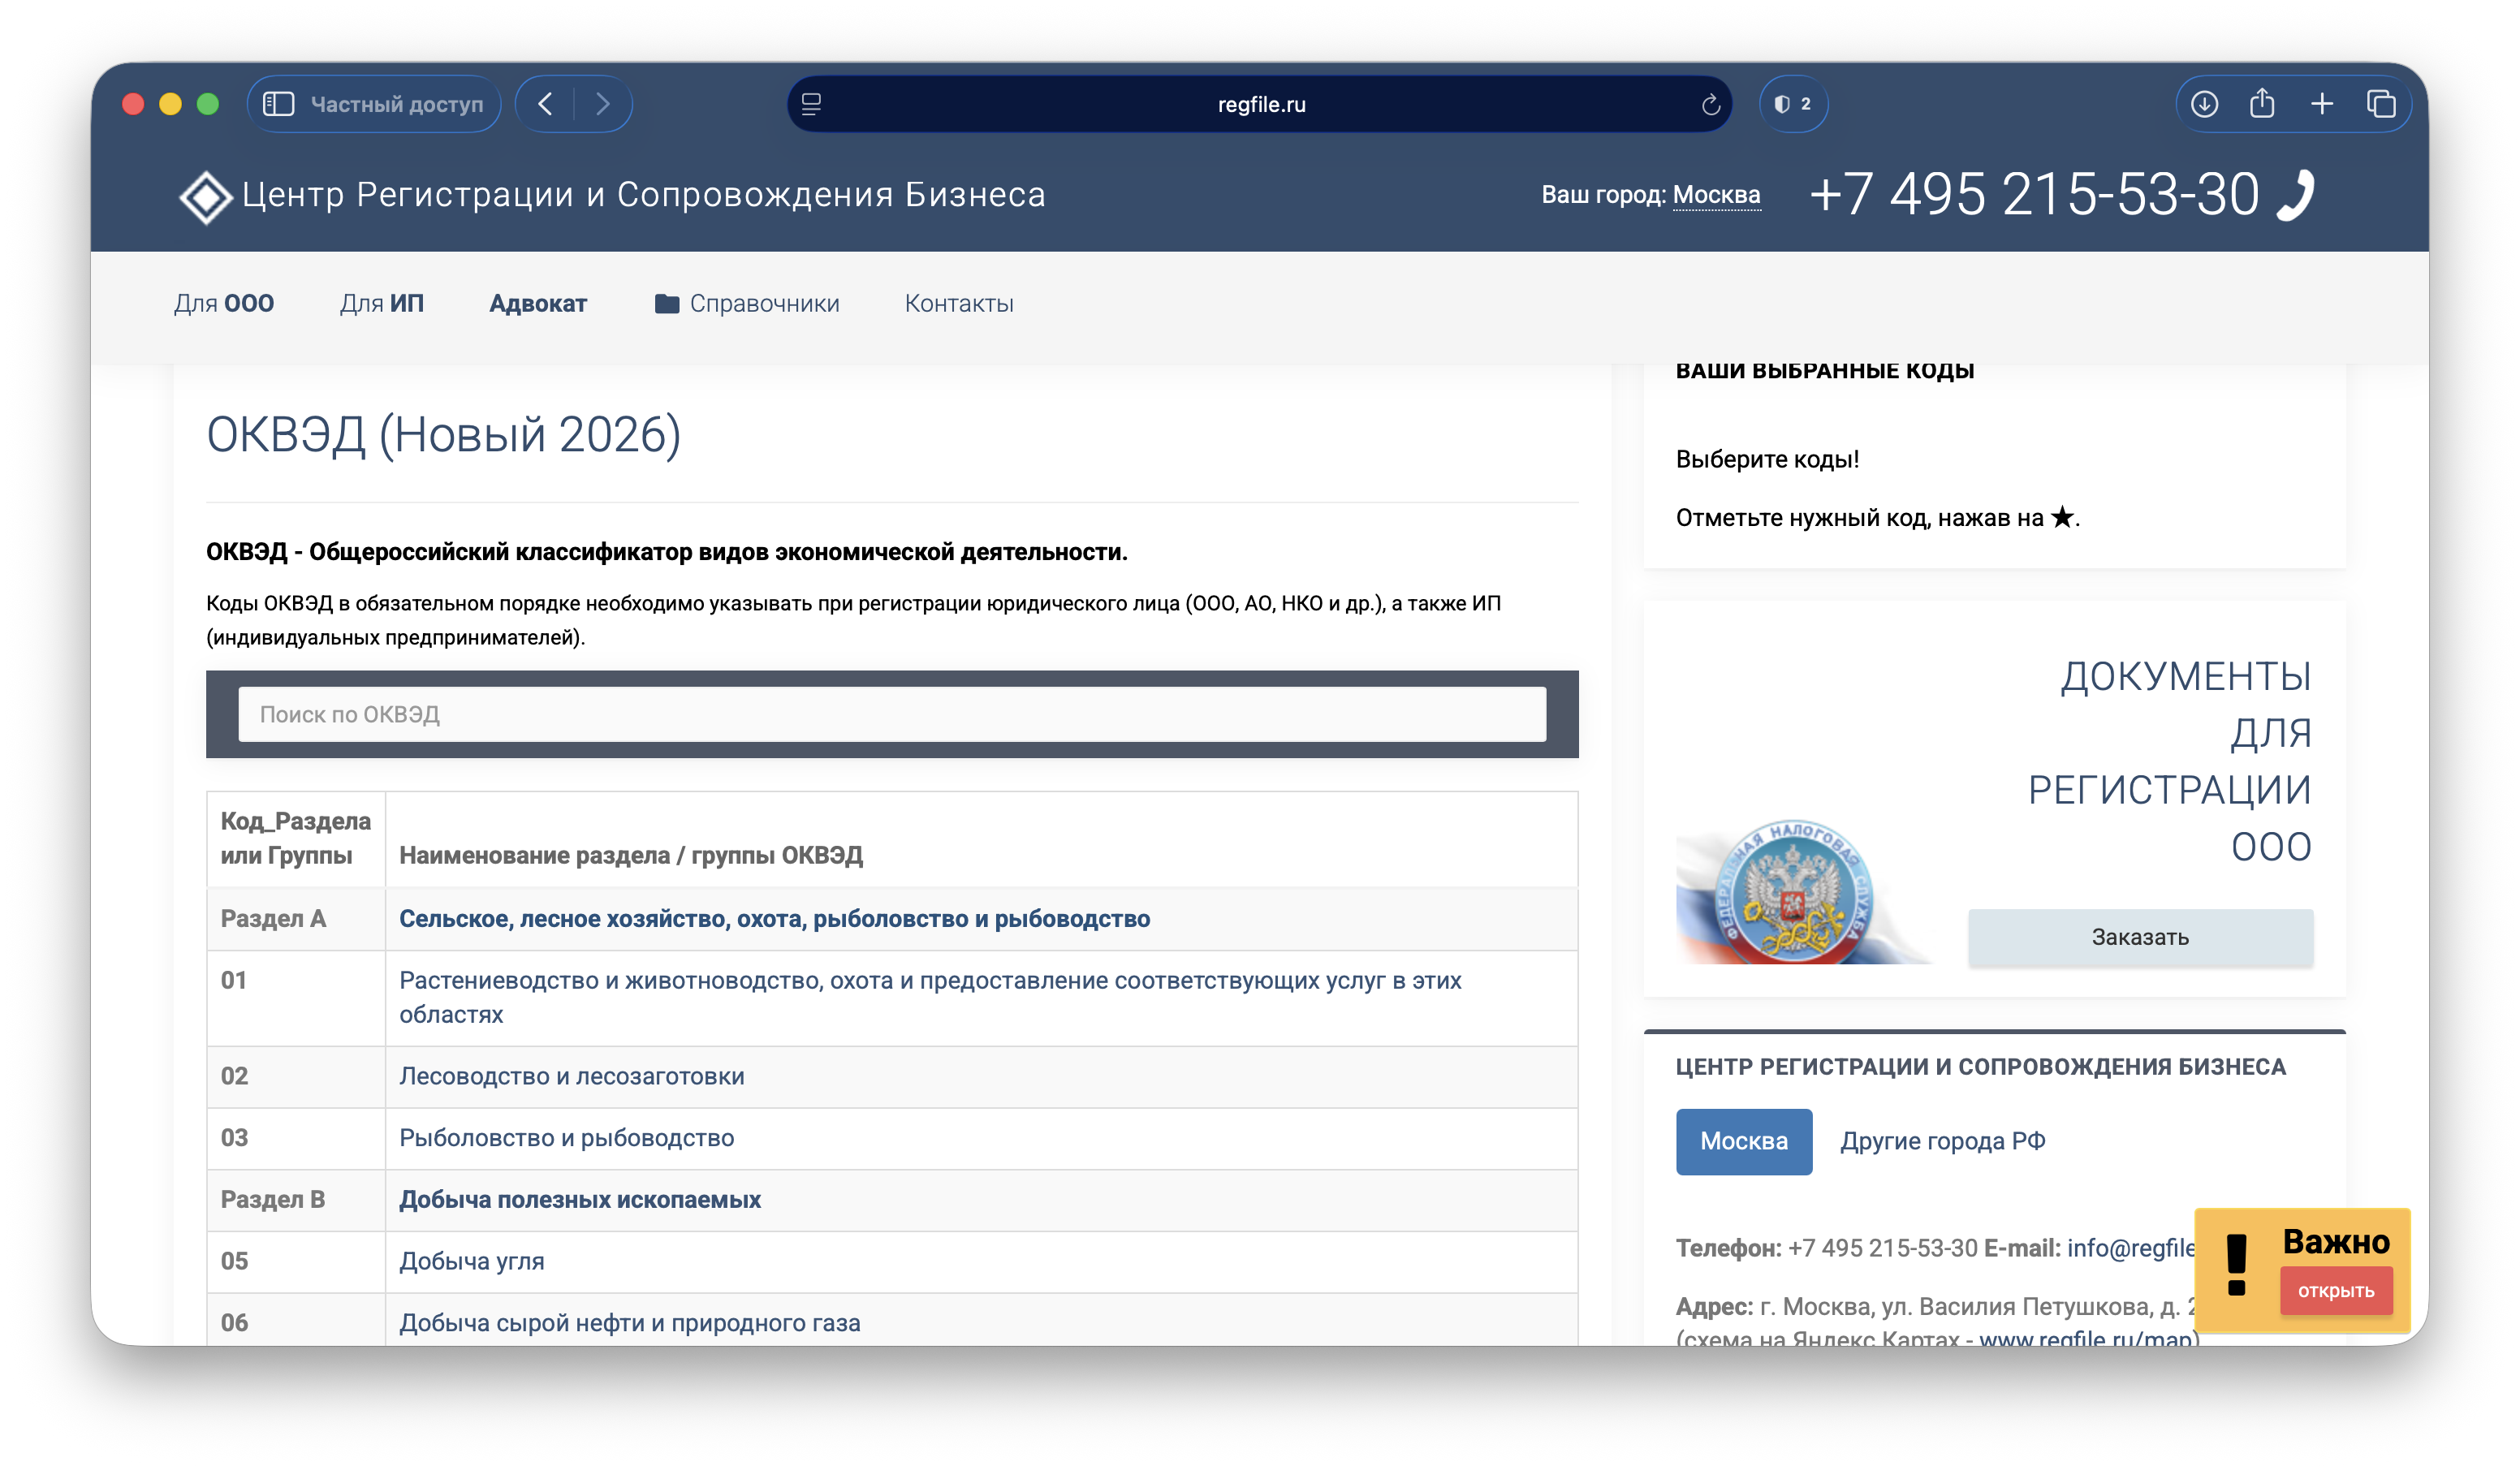Screen dimensions: 2520x1466
Task: Open the Для ООО menu
Action: coord(225,303)
